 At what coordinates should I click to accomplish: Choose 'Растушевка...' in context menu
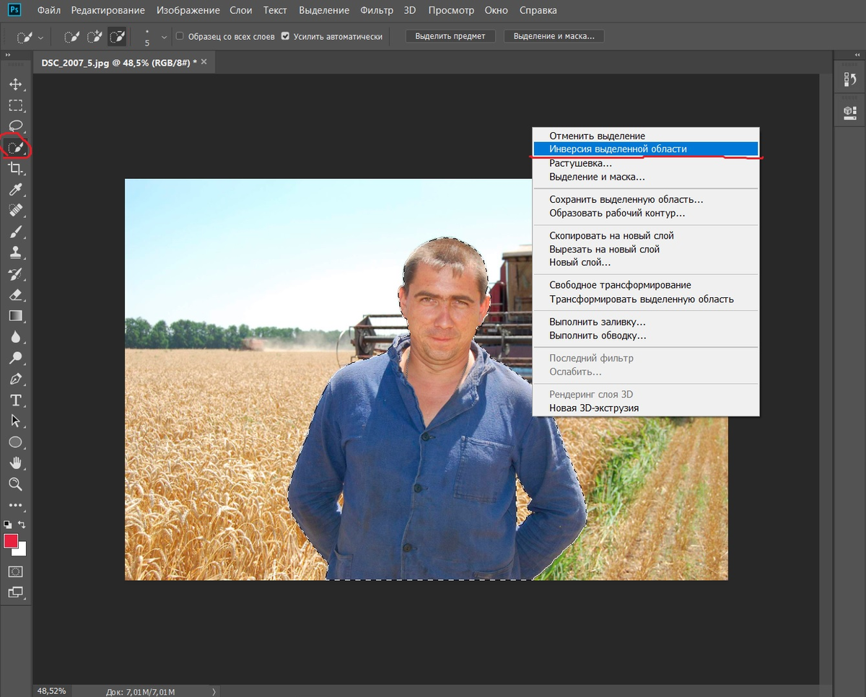click(x=646, y=163)
